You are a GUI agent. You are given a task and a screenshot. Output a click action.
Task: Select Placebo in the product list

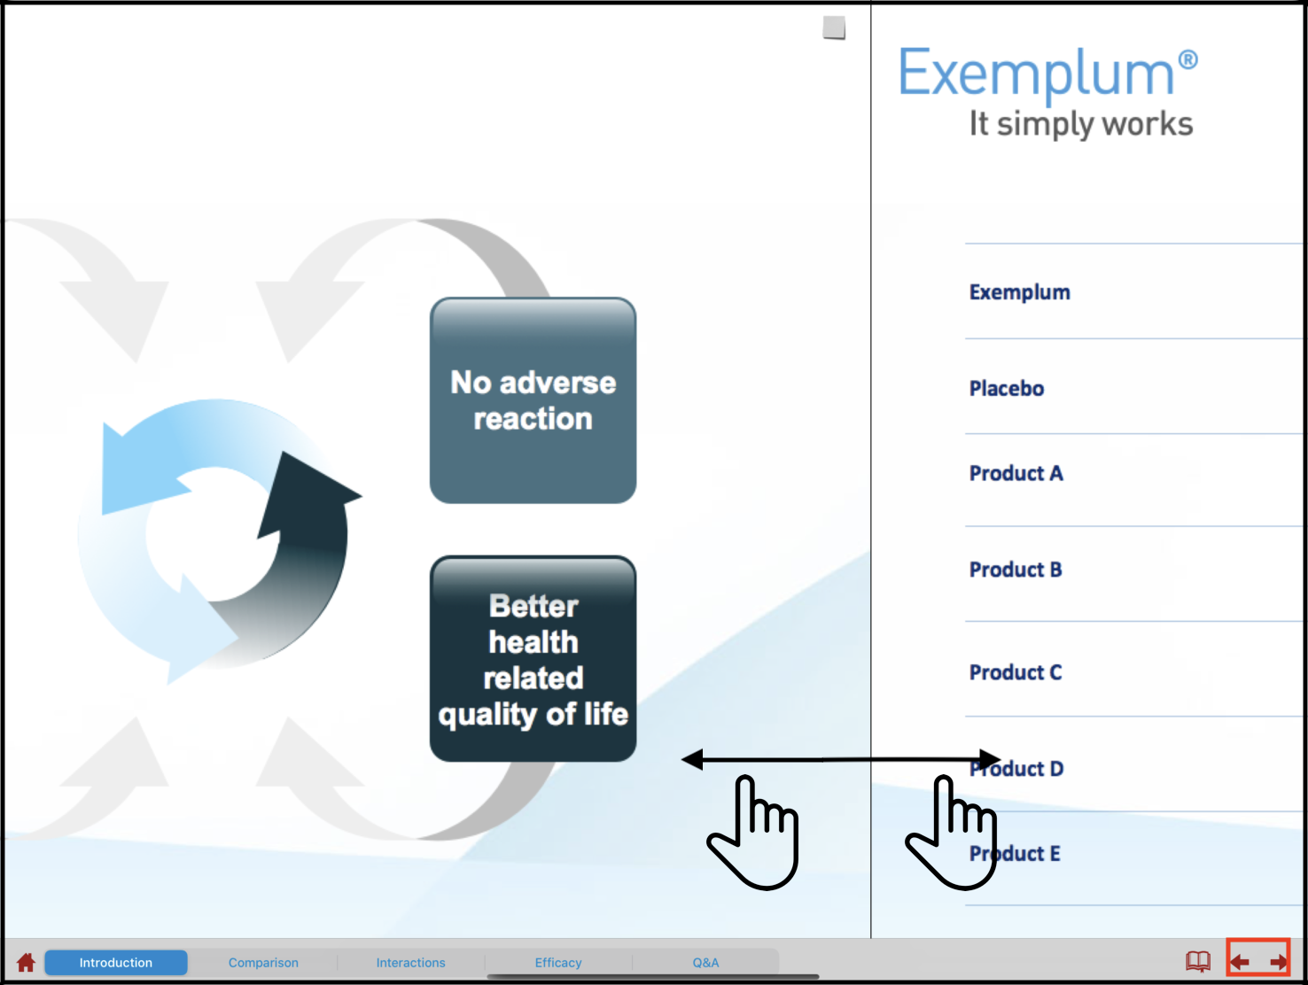point(1006,389)
